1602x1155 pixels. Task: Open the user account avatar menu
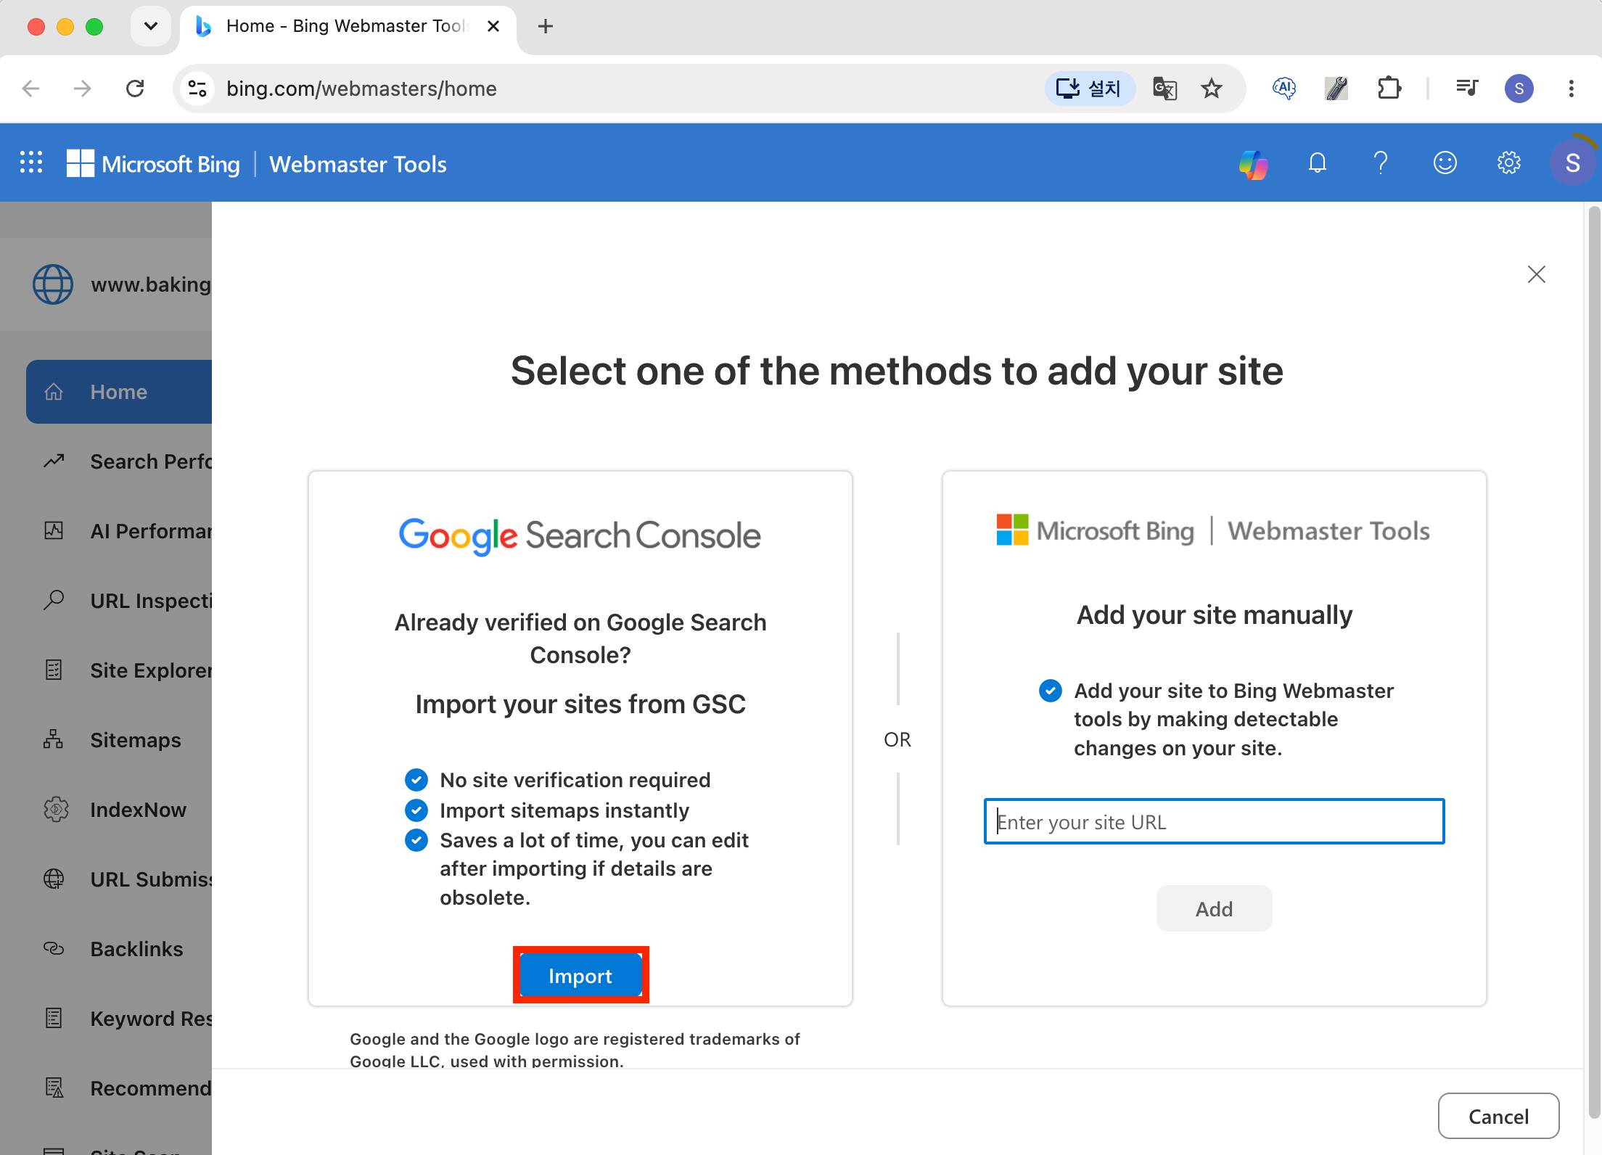pyautogui.click(x=1572, y=163)
